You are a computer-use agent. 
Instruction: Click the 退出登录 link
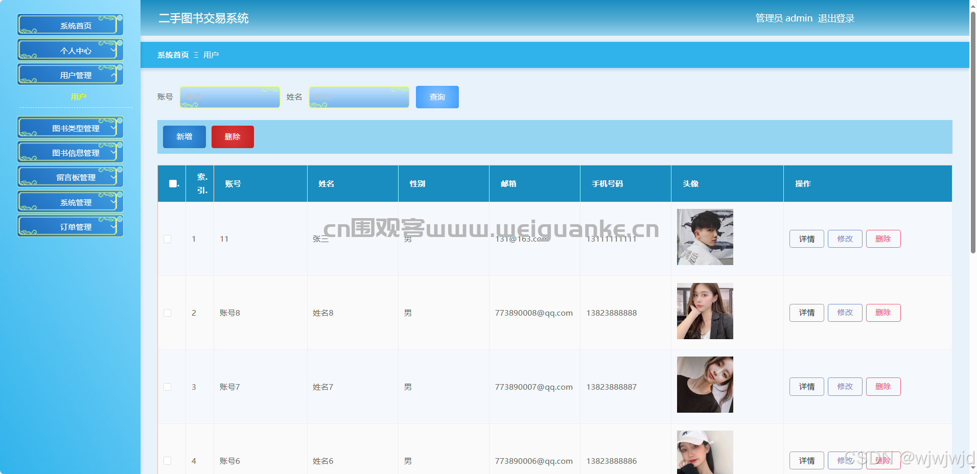pyautogui.click(x=836, y=18)
